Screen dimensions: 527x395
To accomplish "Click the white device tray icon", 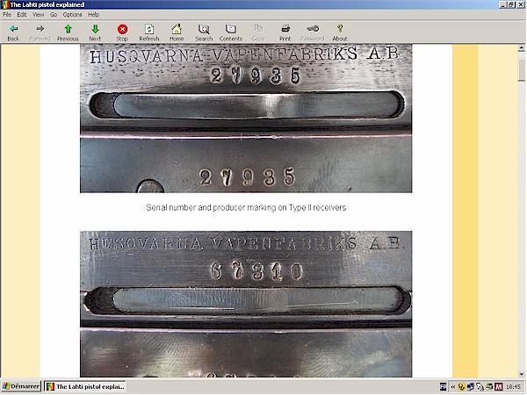I will pyautogui.click(x=480, y=387).
